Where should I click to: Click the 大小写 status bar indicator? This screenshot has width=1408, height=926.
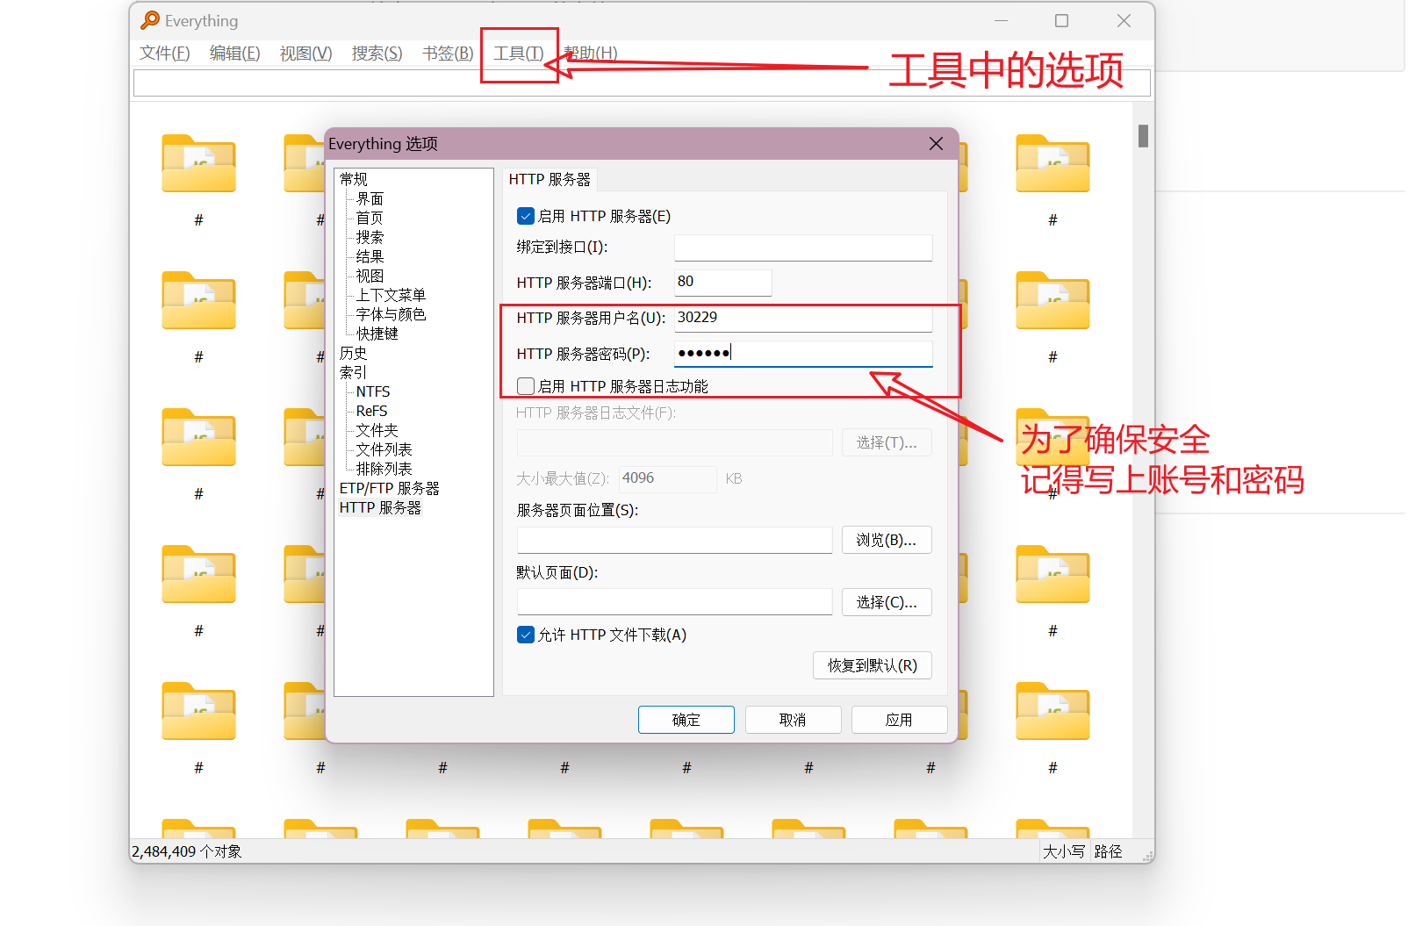[x=1064, y=851]
